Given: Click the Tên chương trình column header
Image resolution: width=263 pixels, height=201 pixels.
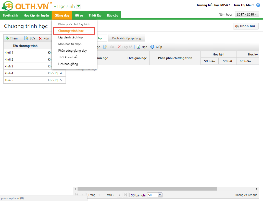Looking at the screenshot, I should [25, 46].
